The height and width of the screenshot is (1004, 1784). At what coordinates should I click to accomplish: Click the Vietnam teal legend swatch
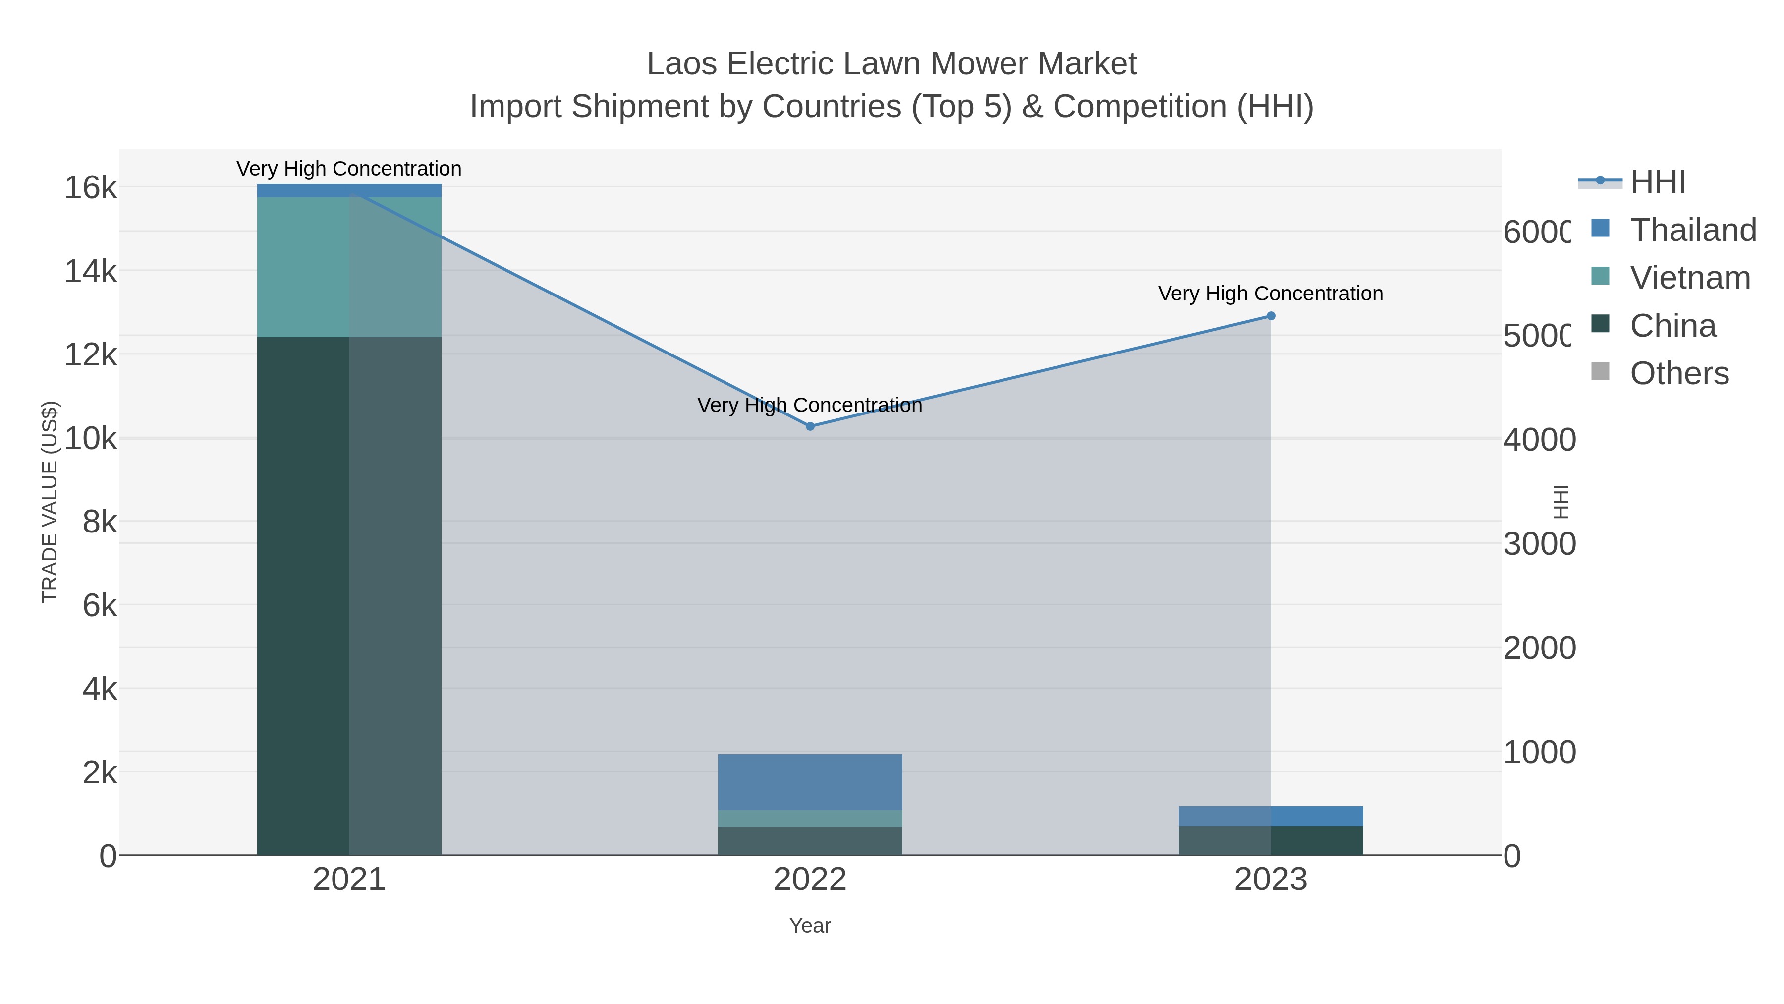coord(1601,276)
